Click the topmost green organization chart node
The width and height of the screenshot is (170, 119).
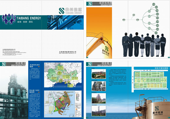(154, 4)
